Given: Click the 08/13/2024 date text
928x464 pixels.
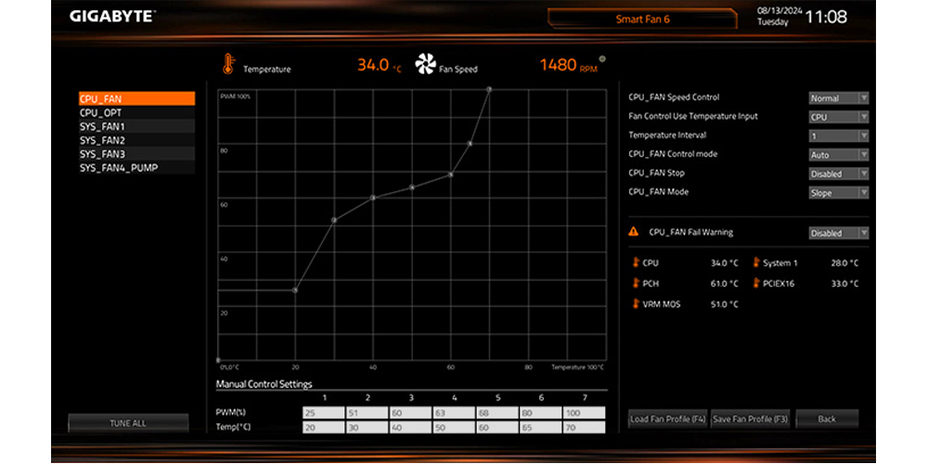Looking at the screenshot, I should 779,11.
